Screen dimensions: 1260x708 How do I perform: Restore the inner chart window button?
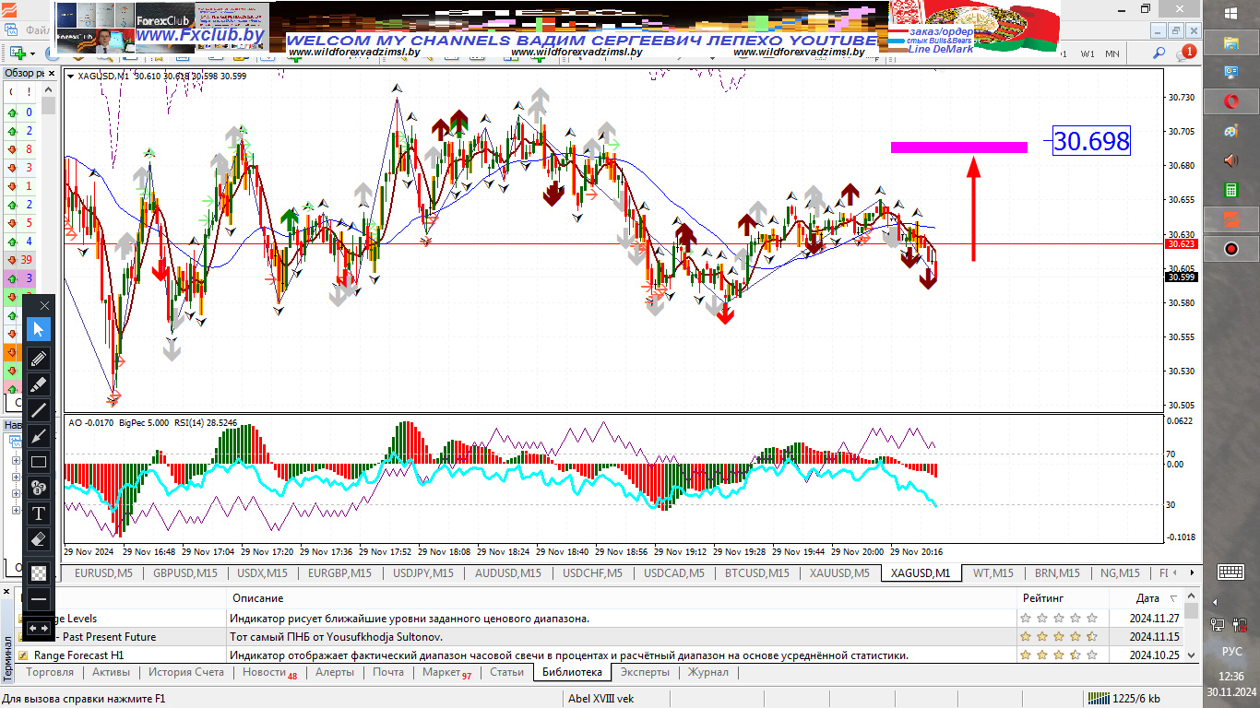tap(1176, 30)
